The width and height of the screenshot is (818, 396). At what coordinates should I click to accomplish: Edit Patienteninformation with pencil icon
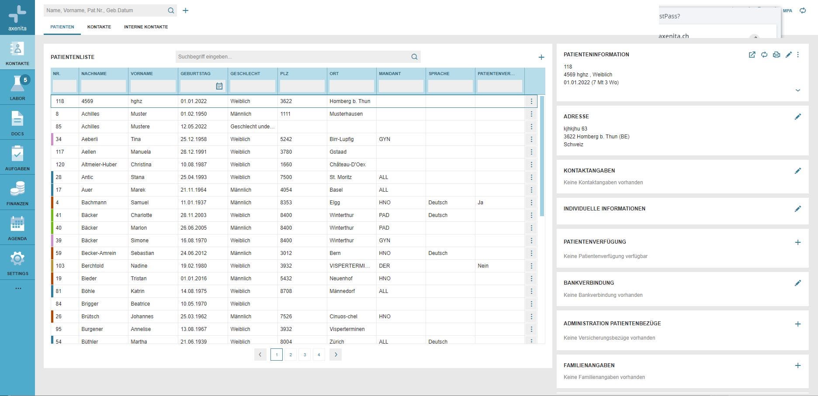789,55
